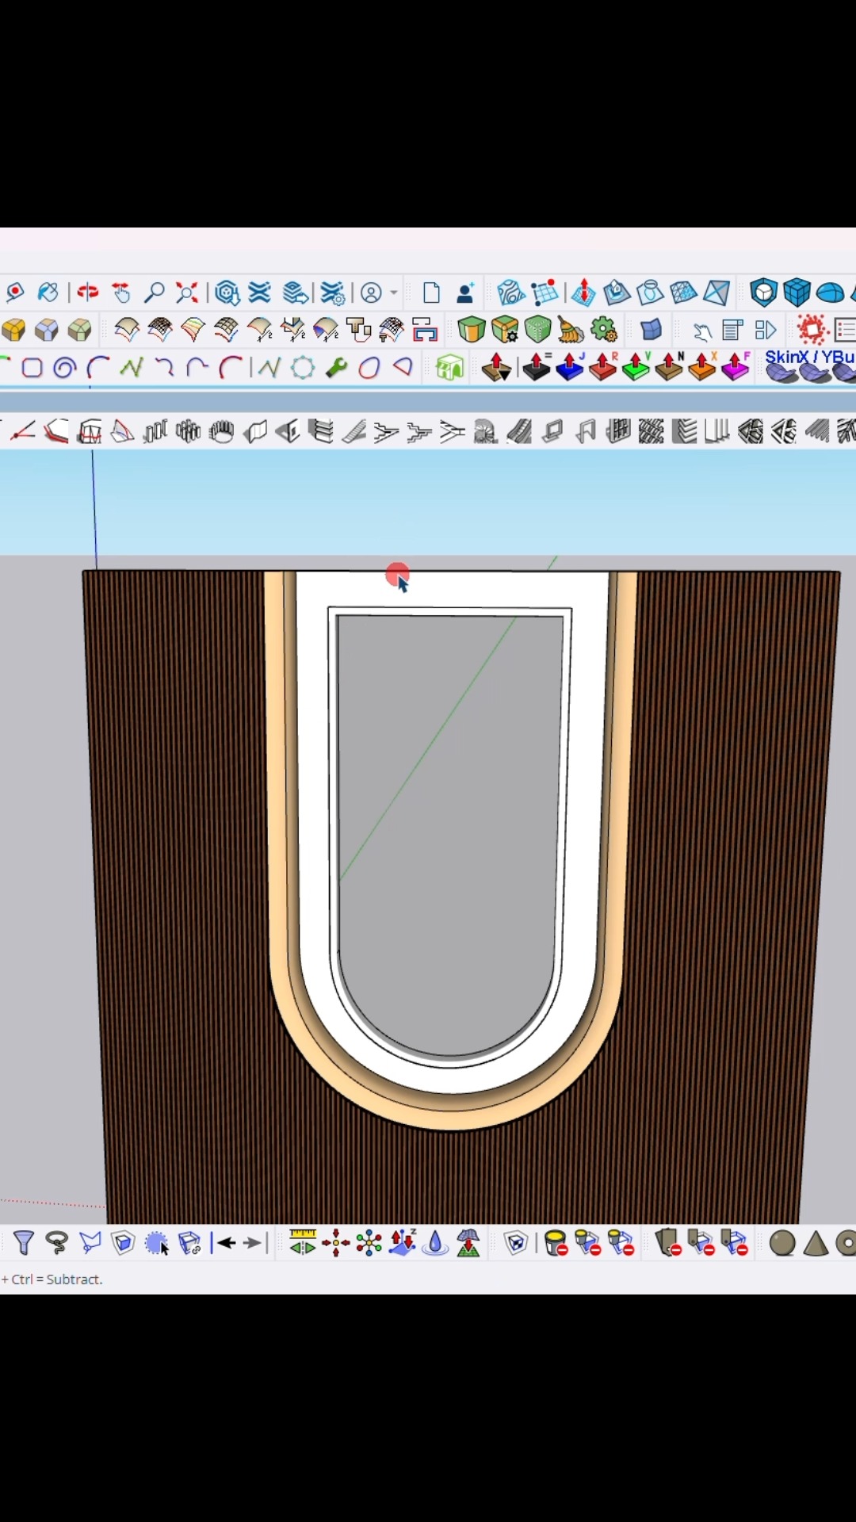
Task: Click the funnel filter selection icon
Action: pyautogui.click(x=24, y=1243)
